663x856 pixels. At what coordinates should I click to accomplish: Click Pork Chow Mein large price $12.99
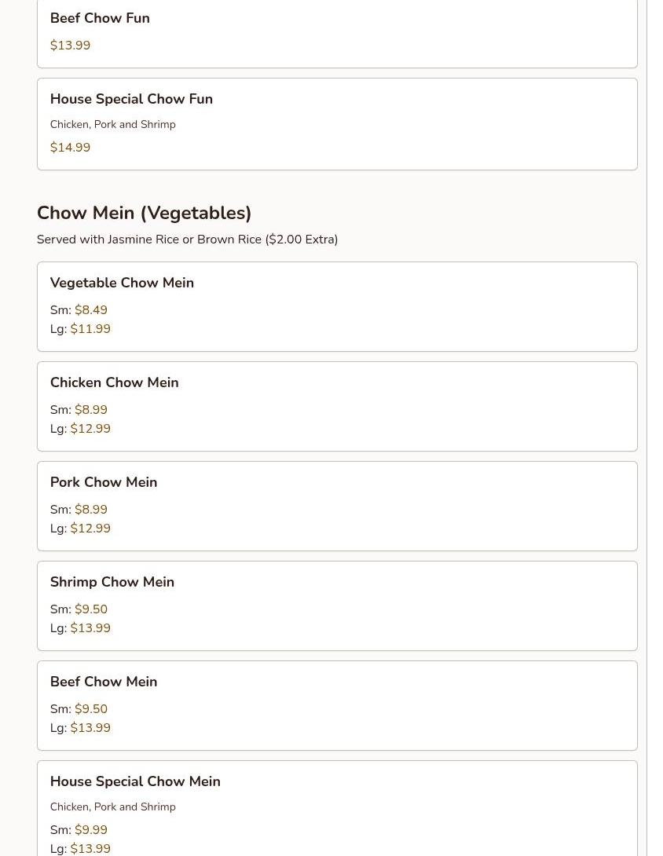90,529
